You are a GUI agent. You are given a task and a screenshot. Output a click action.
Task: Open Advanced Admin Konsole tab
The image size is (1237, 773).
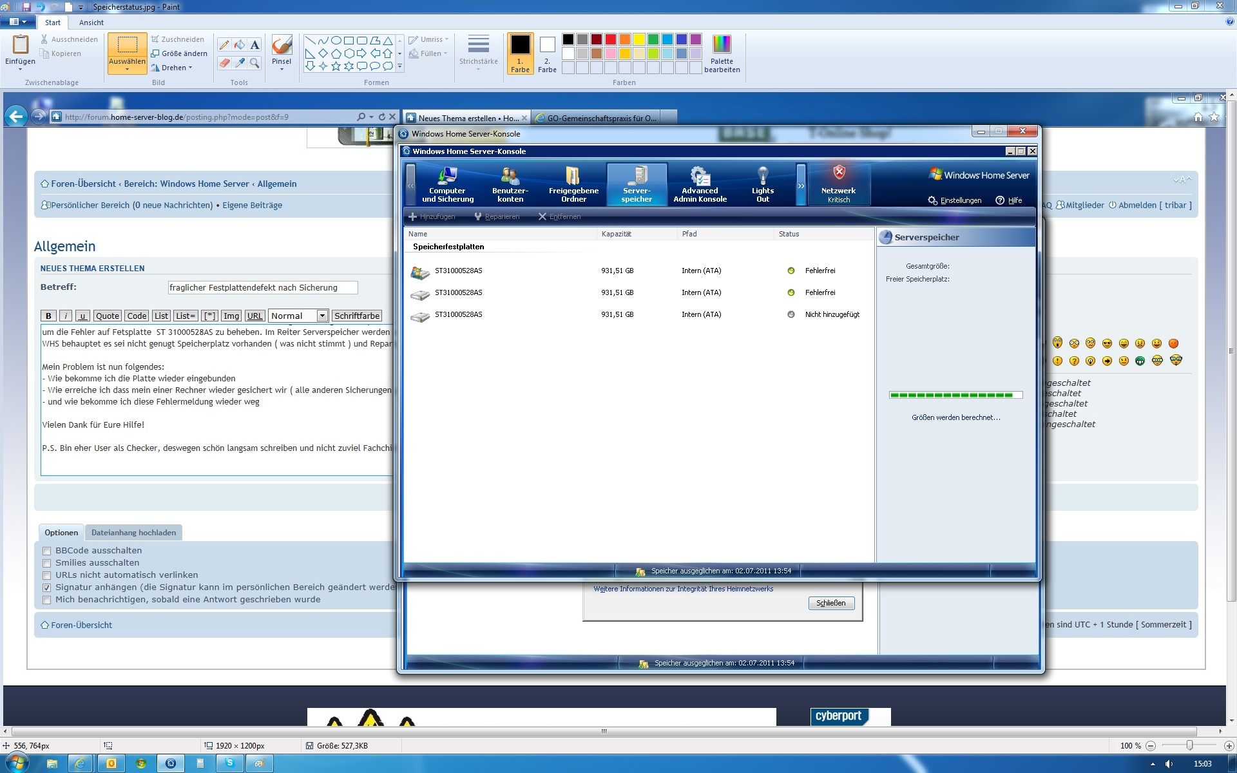pos(700,184)
